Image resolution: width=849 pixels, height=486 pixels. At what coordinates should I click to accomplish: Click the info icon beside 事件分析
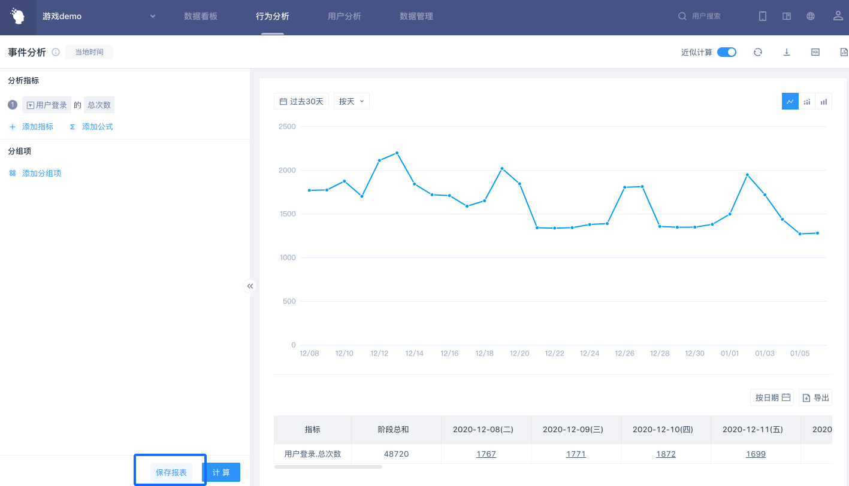[56, 53]
